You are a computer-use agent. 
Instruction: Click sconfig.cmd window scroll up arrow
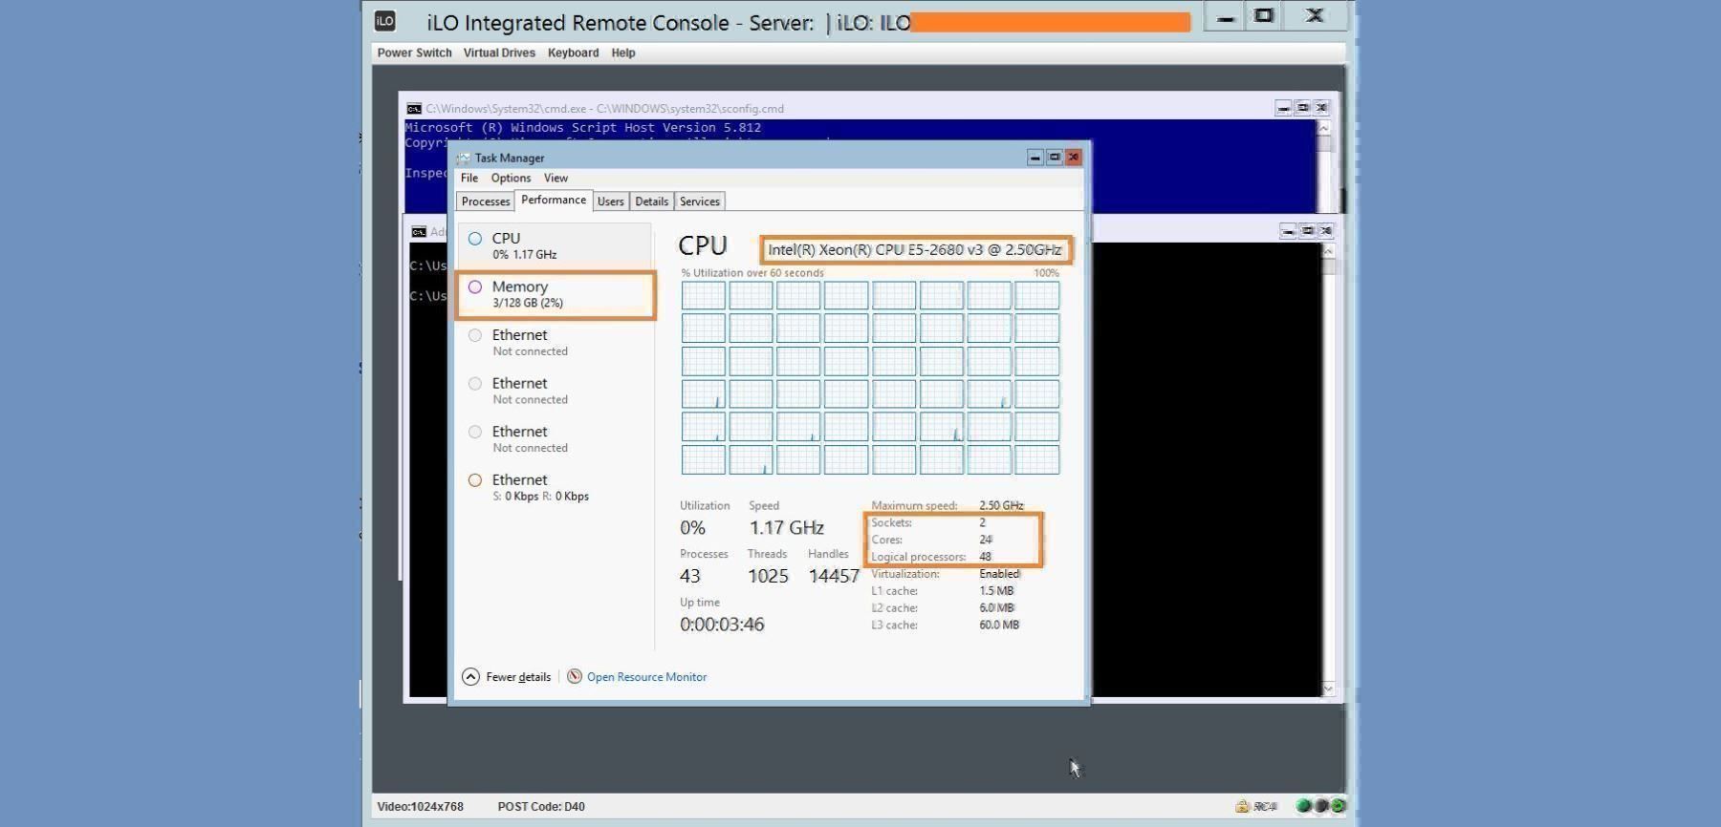(x=1323, y=128)
